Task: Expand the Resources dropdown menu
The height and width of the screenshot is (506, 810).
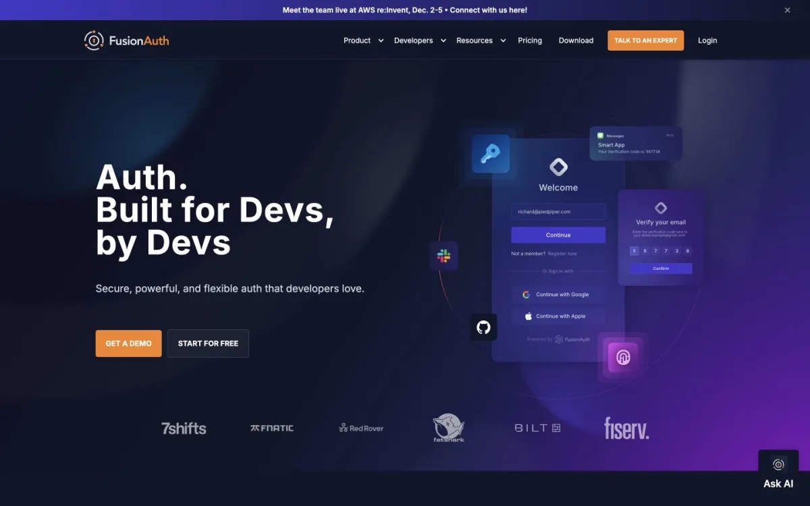Action: [x=481, y=40]
